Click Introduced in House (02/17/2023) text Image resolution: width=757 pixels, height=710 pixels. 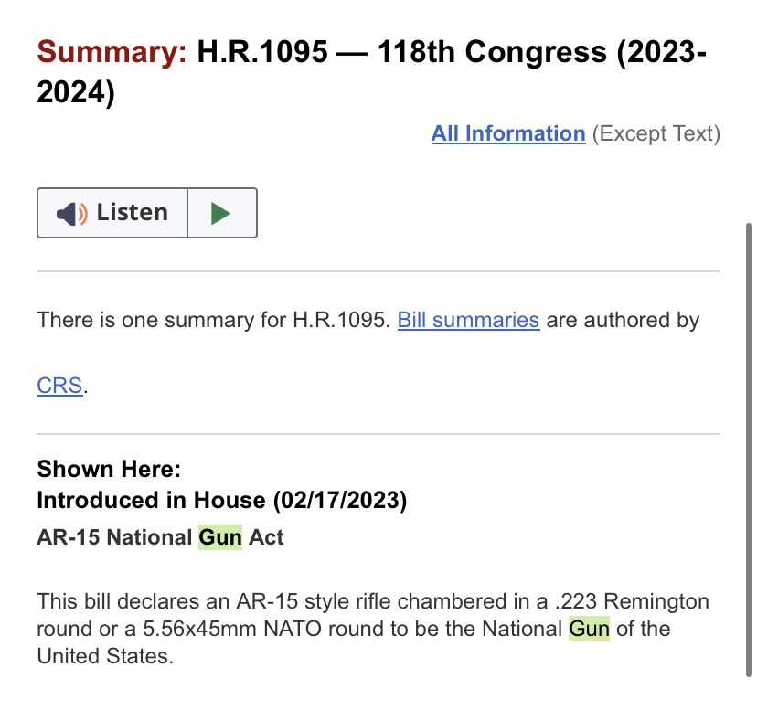click(x=222, y=500)
